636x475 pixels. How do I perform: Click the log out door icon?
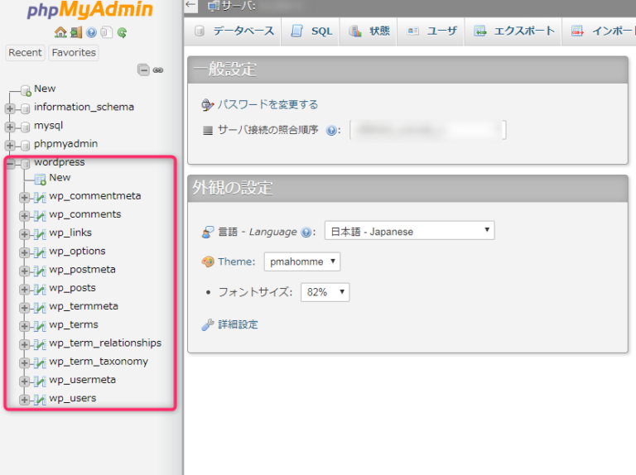click(75, 33)
